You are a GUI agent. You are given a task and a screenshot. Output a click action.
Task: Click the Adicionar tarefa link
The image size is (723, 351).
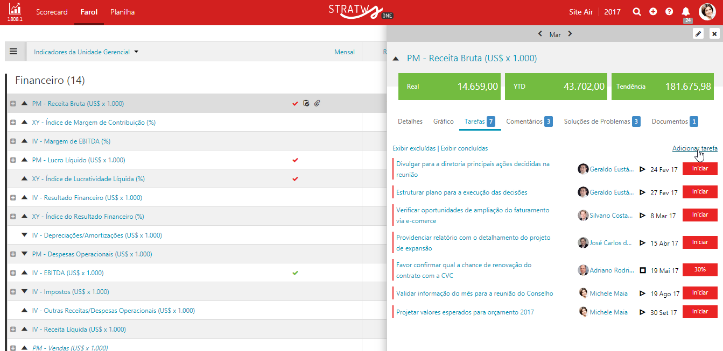[694, 148]
